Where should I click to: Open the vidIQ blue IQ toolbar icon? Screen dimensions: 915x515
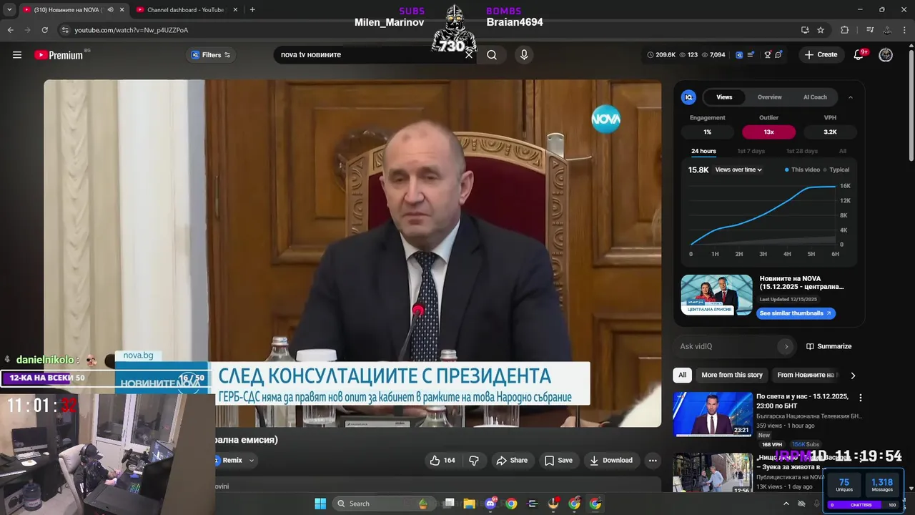click(740, 55)
